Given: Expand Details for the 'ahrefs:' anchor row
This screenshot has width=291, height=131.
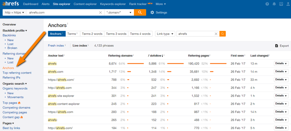Looking at the screenshot, I should pos(281,120).
